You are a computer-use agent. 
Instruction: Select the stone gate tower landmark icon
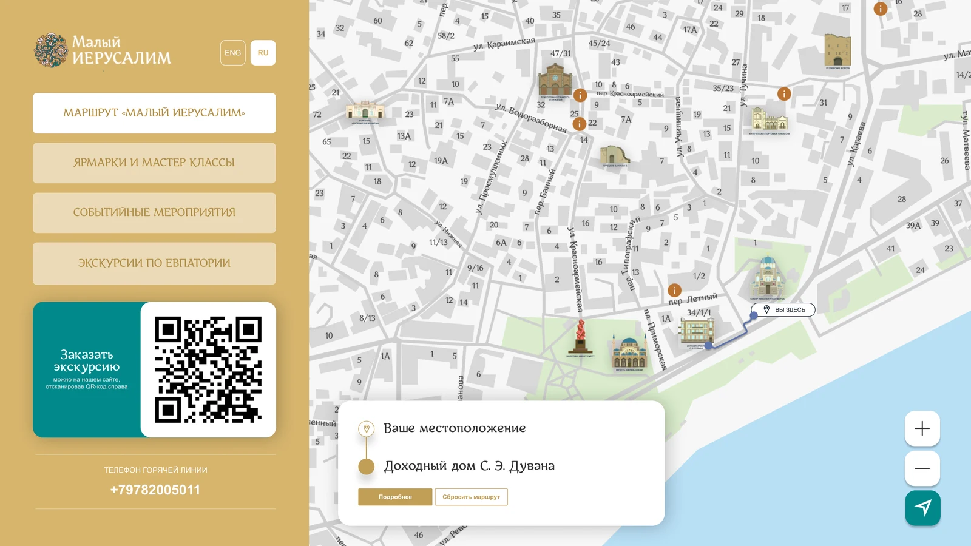click(x=837, y=51)
